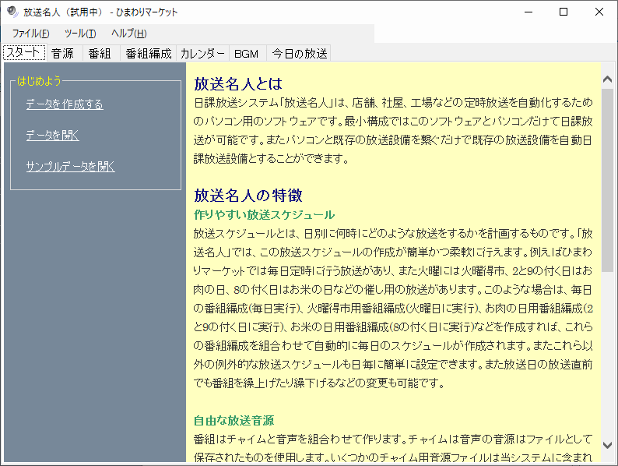Switch to the 音源 tab
The width and height of the screenshot is (618, 466).
click(63, 54)
